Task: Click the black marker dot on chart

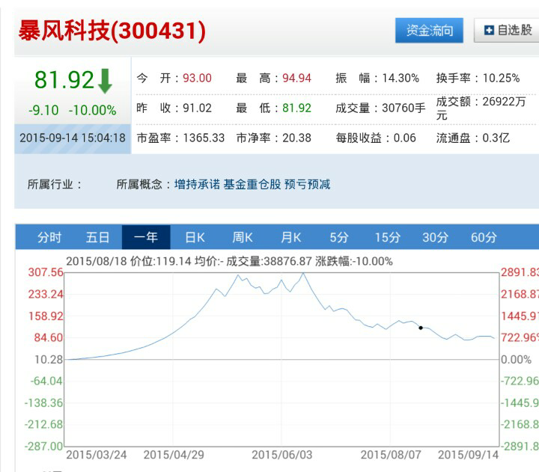Action: tap(421, 328)
